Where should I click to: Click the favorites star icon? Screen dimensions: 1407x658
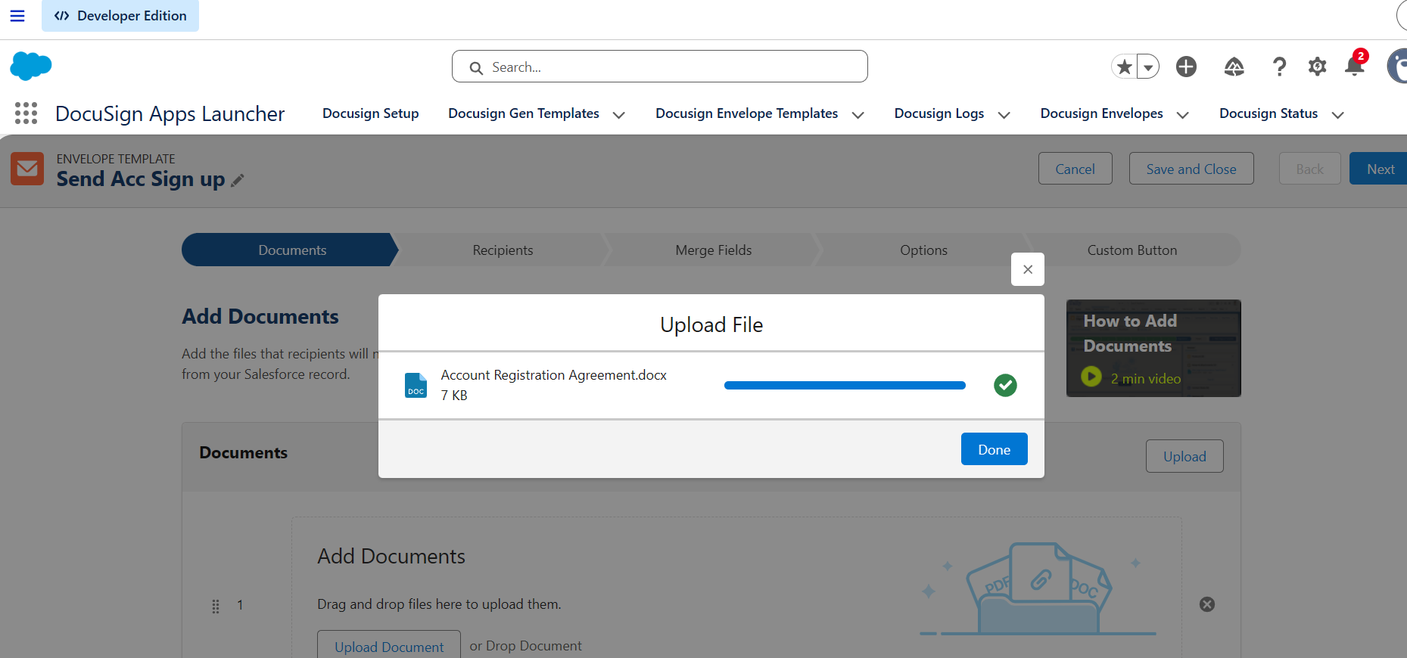[x=1124, y=67]
